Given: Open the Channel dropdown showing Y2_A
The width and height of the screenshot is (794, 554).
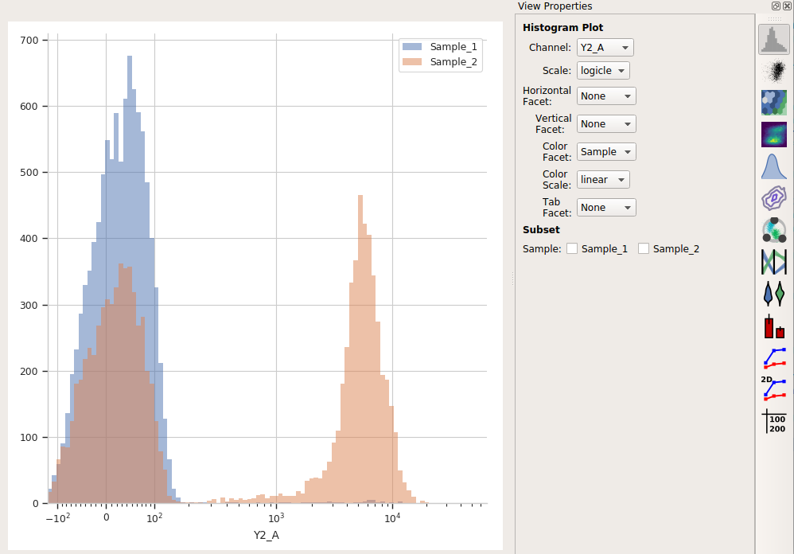Looking at the screenshot, I should (605, 48).
